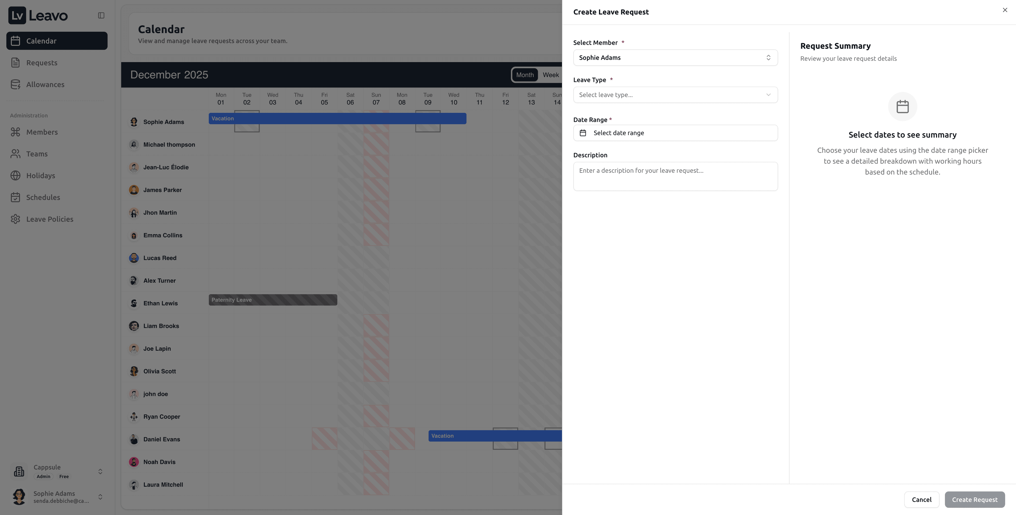Click the Leave Policies gear icon

pyautogui.click(x=15, y=219)
